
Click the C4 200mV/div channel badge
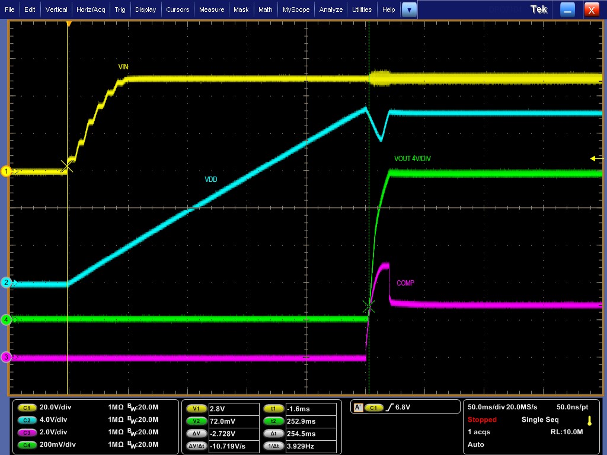tap(27, 444)
